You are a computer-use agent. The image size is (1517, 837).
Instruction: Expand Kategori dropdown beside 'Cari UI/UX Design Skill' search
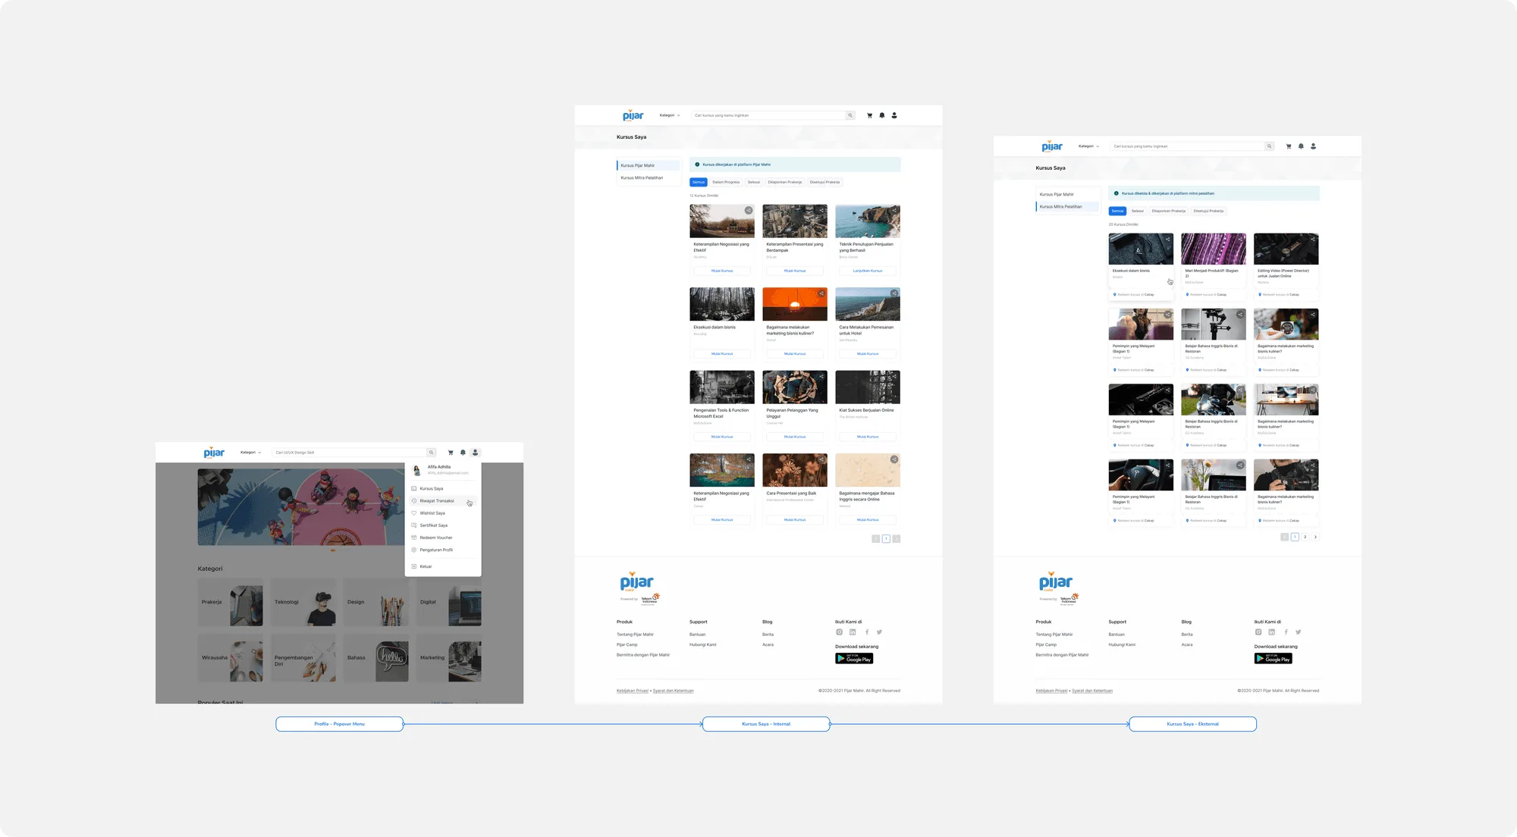[250, 453]
